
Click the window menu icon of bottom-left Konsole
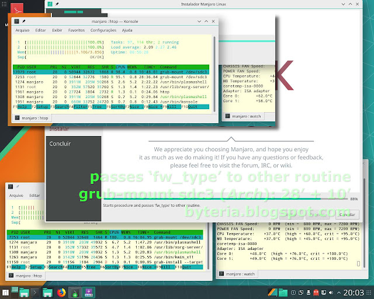click(11, 186)
